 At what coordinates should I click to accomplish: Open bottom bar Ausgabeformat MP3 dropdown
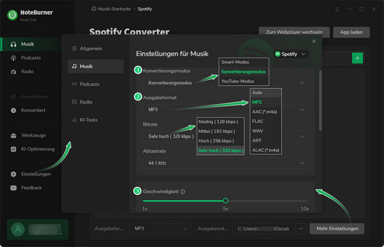(x=160, y=229)
